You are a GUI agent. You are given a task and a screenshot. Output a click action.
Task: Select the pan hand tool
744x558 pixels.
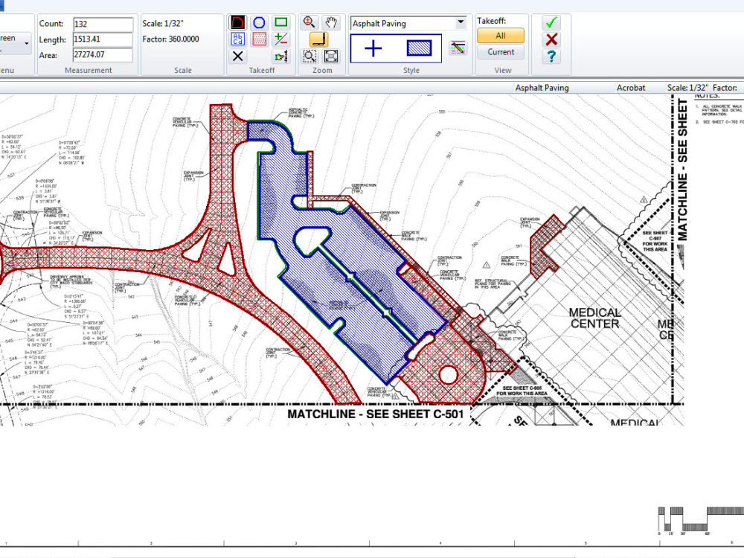[331, 22]
